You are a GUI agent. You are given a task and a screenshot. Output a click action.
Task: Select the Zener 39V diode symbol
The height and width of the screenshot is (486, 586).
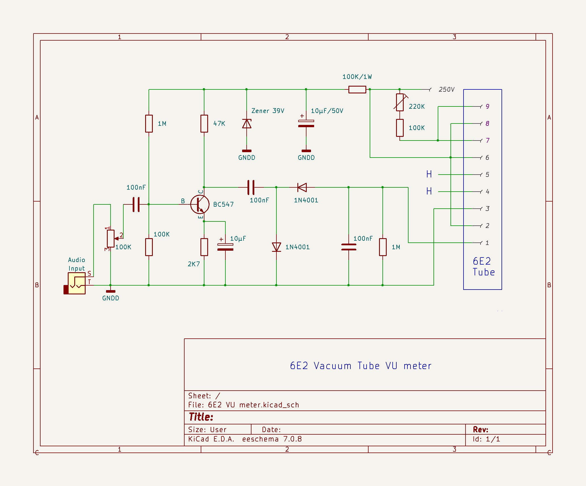click(247, 124)
